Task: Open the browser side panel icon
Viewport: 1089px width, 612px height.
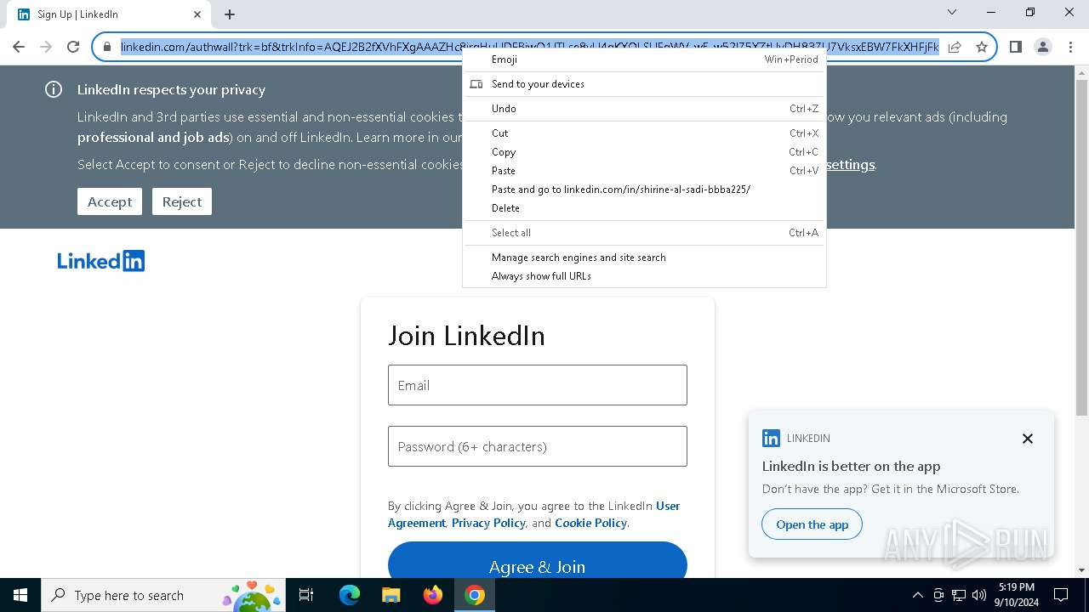Action: pyautogui.click(x=1015, y=47)
